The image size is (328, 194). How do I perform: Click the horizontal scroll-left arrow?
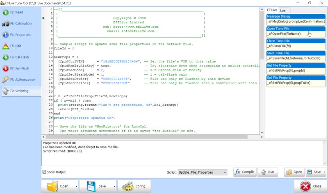(x=43, y=137)
